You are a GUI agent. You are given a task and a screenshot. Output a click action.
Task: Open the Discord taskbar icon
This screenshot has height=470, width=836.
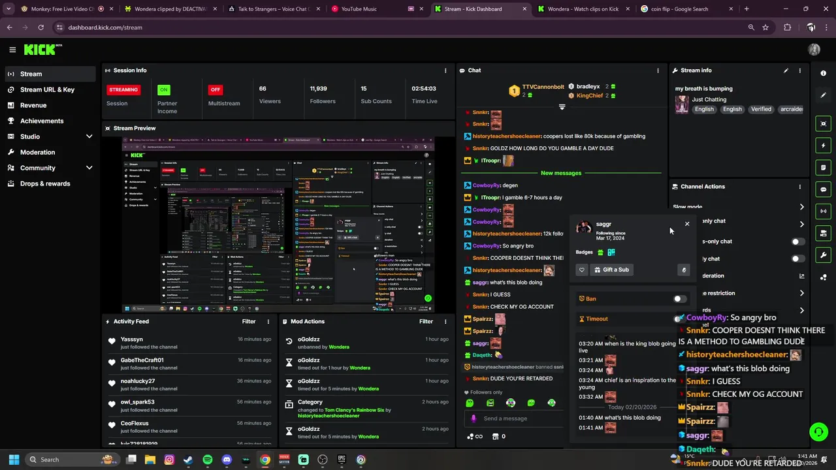coord(227,460)
